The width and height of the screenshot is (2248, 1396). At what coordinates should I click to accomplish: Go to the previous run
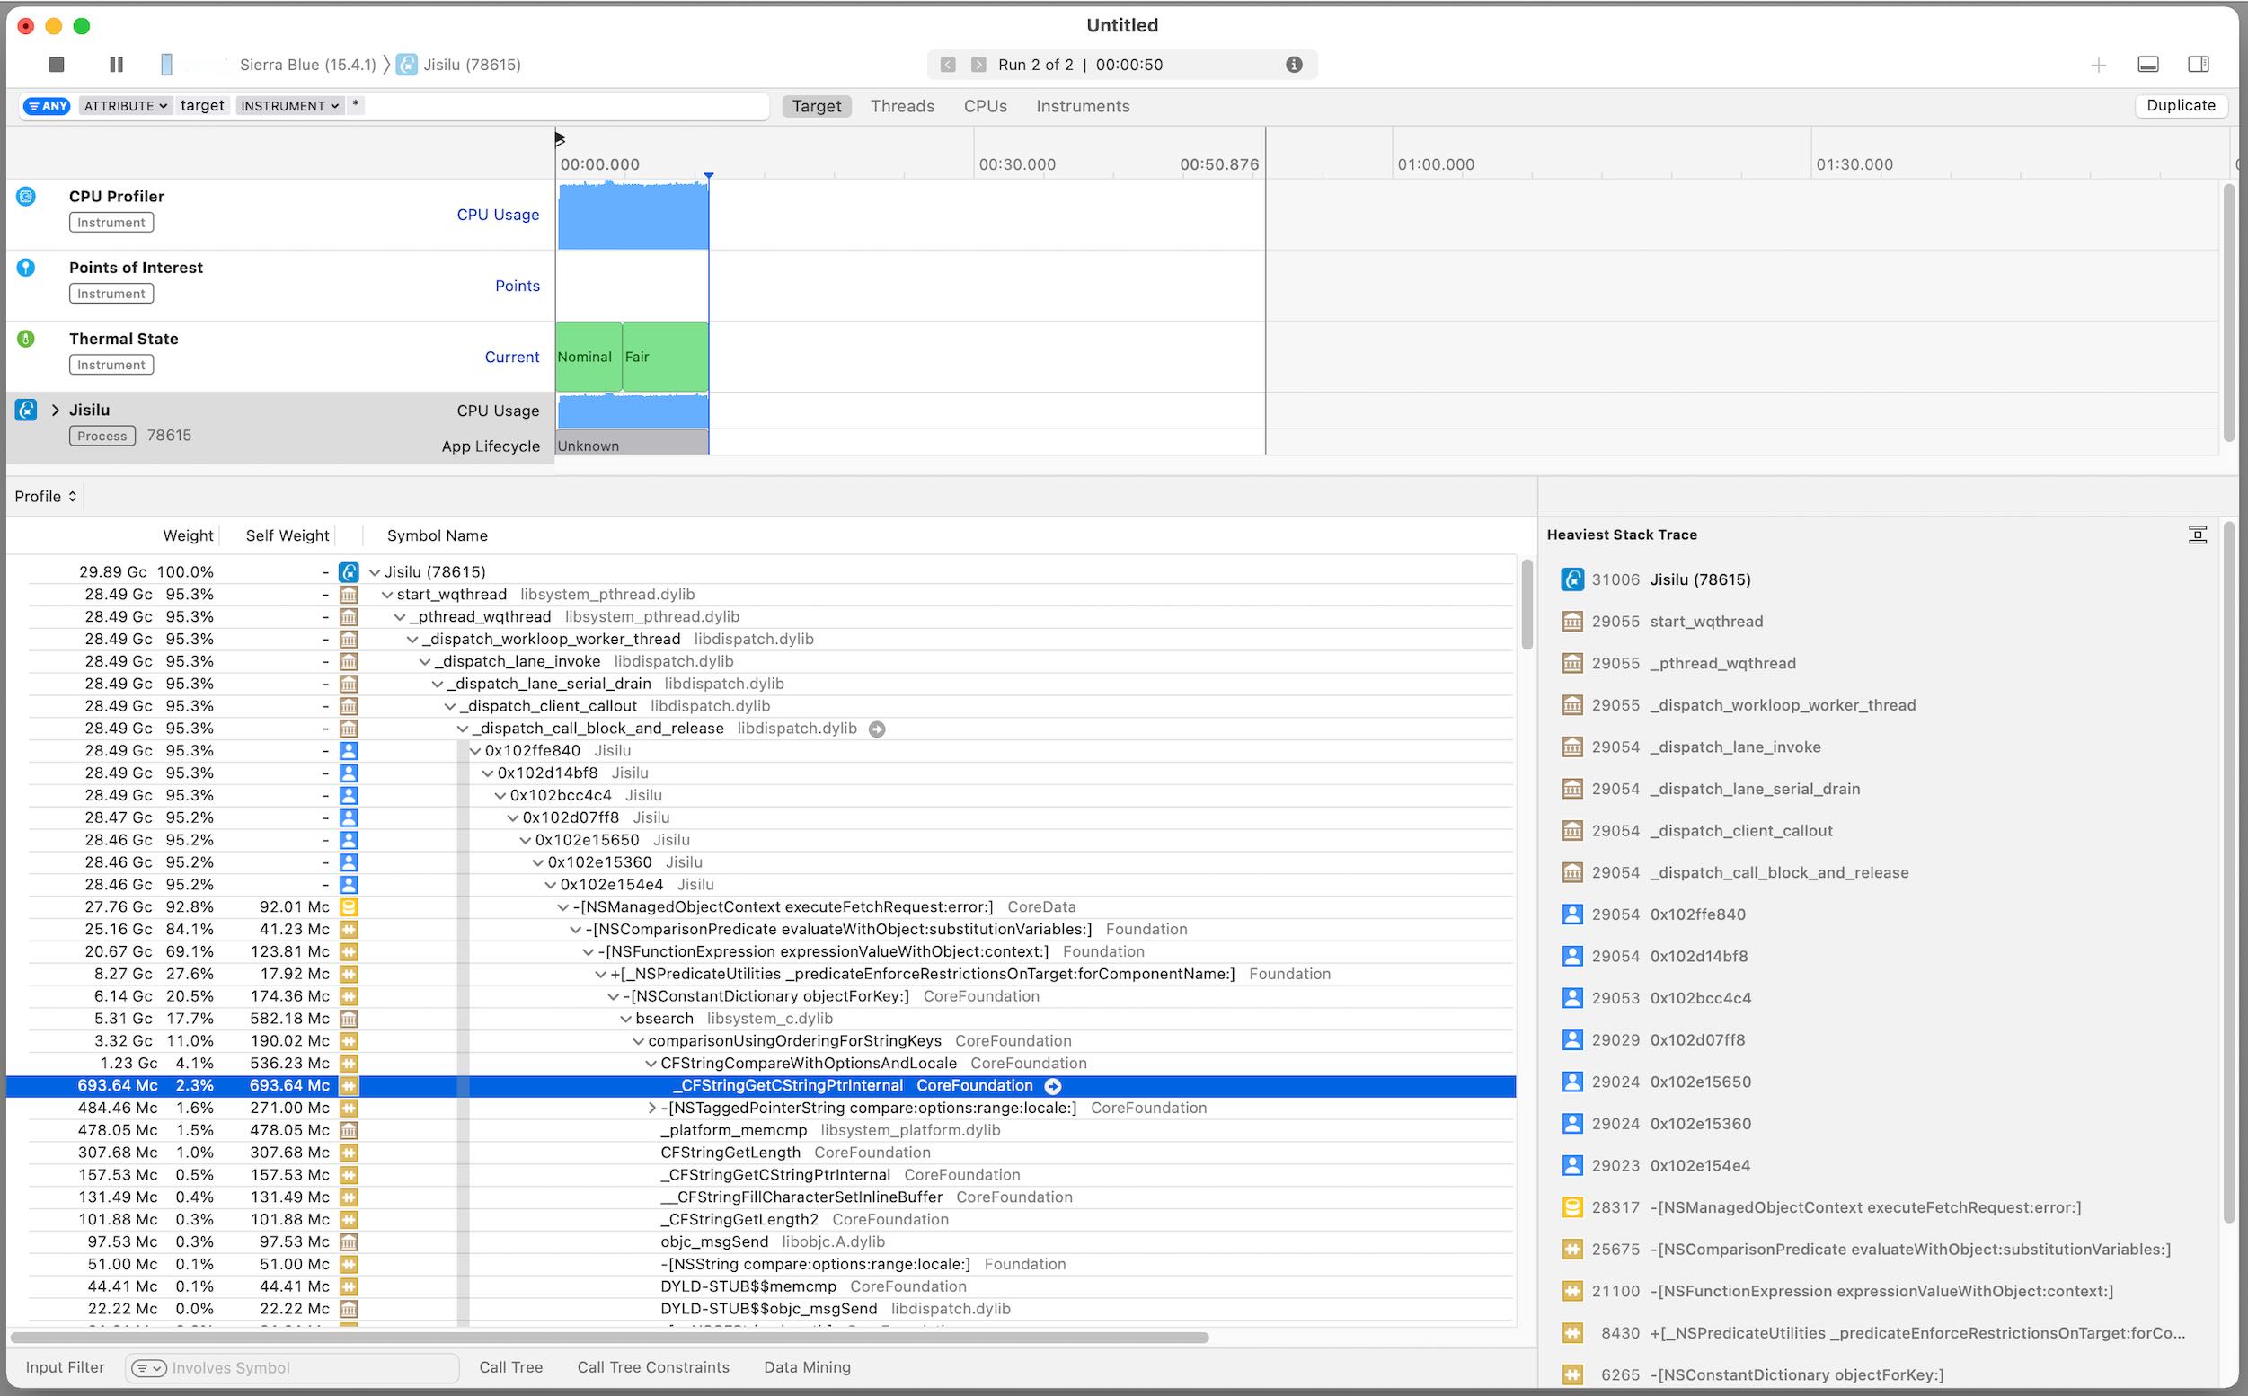(x=948, y=65)
